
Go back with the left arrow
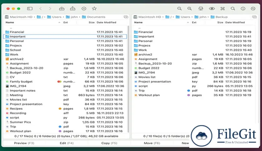[40, 8]
